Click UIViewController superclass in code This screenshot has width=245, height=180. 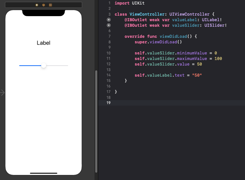click(x=189, y=14)
